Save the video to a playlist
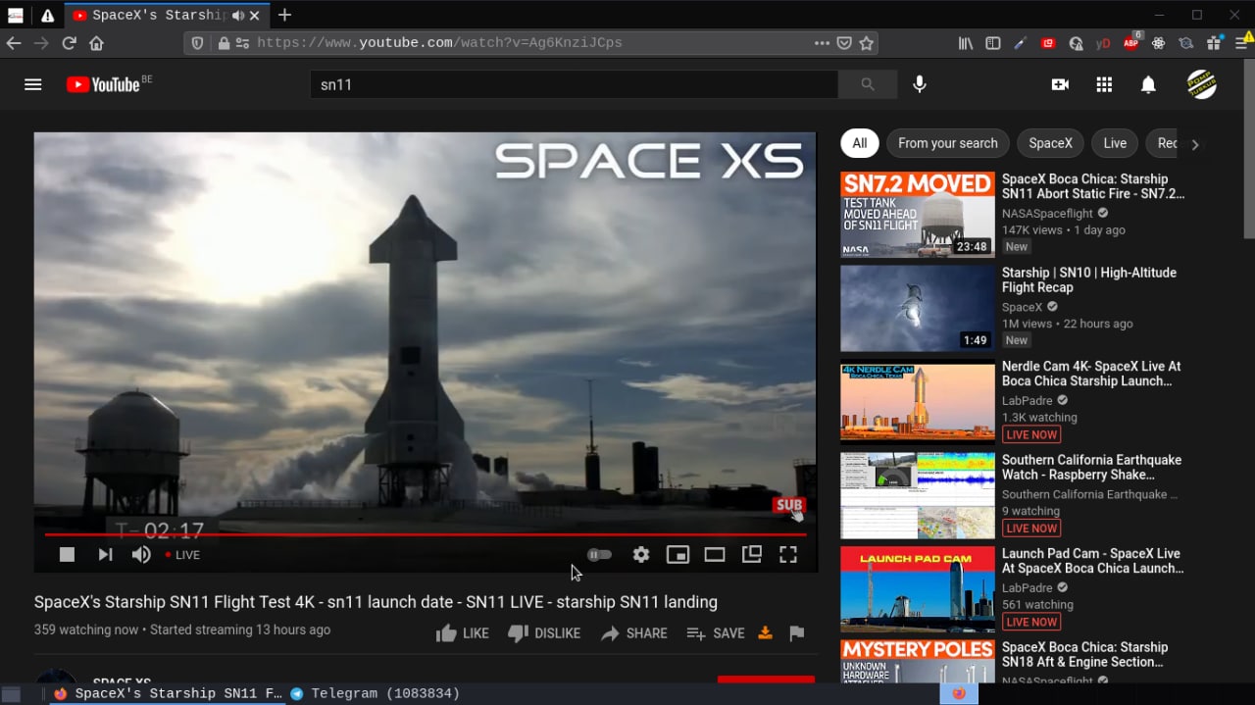The height and width of the screenshot is (705, 1255). pos(716,633)
